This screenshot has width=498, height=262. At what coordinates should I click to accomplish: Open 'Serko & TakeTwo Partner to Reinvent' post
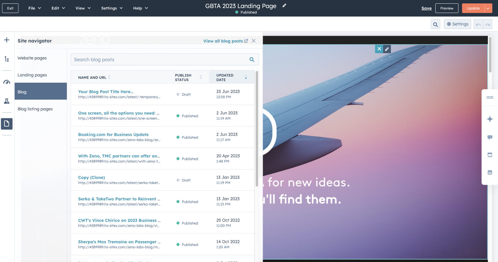tap(119, 199)
